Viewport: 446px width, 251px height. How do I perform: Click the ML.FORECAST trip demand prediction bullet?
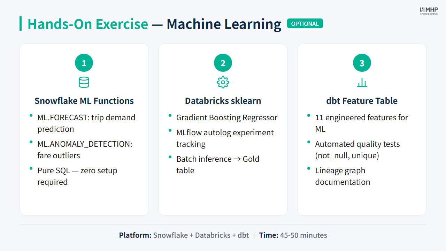point(86,123)
